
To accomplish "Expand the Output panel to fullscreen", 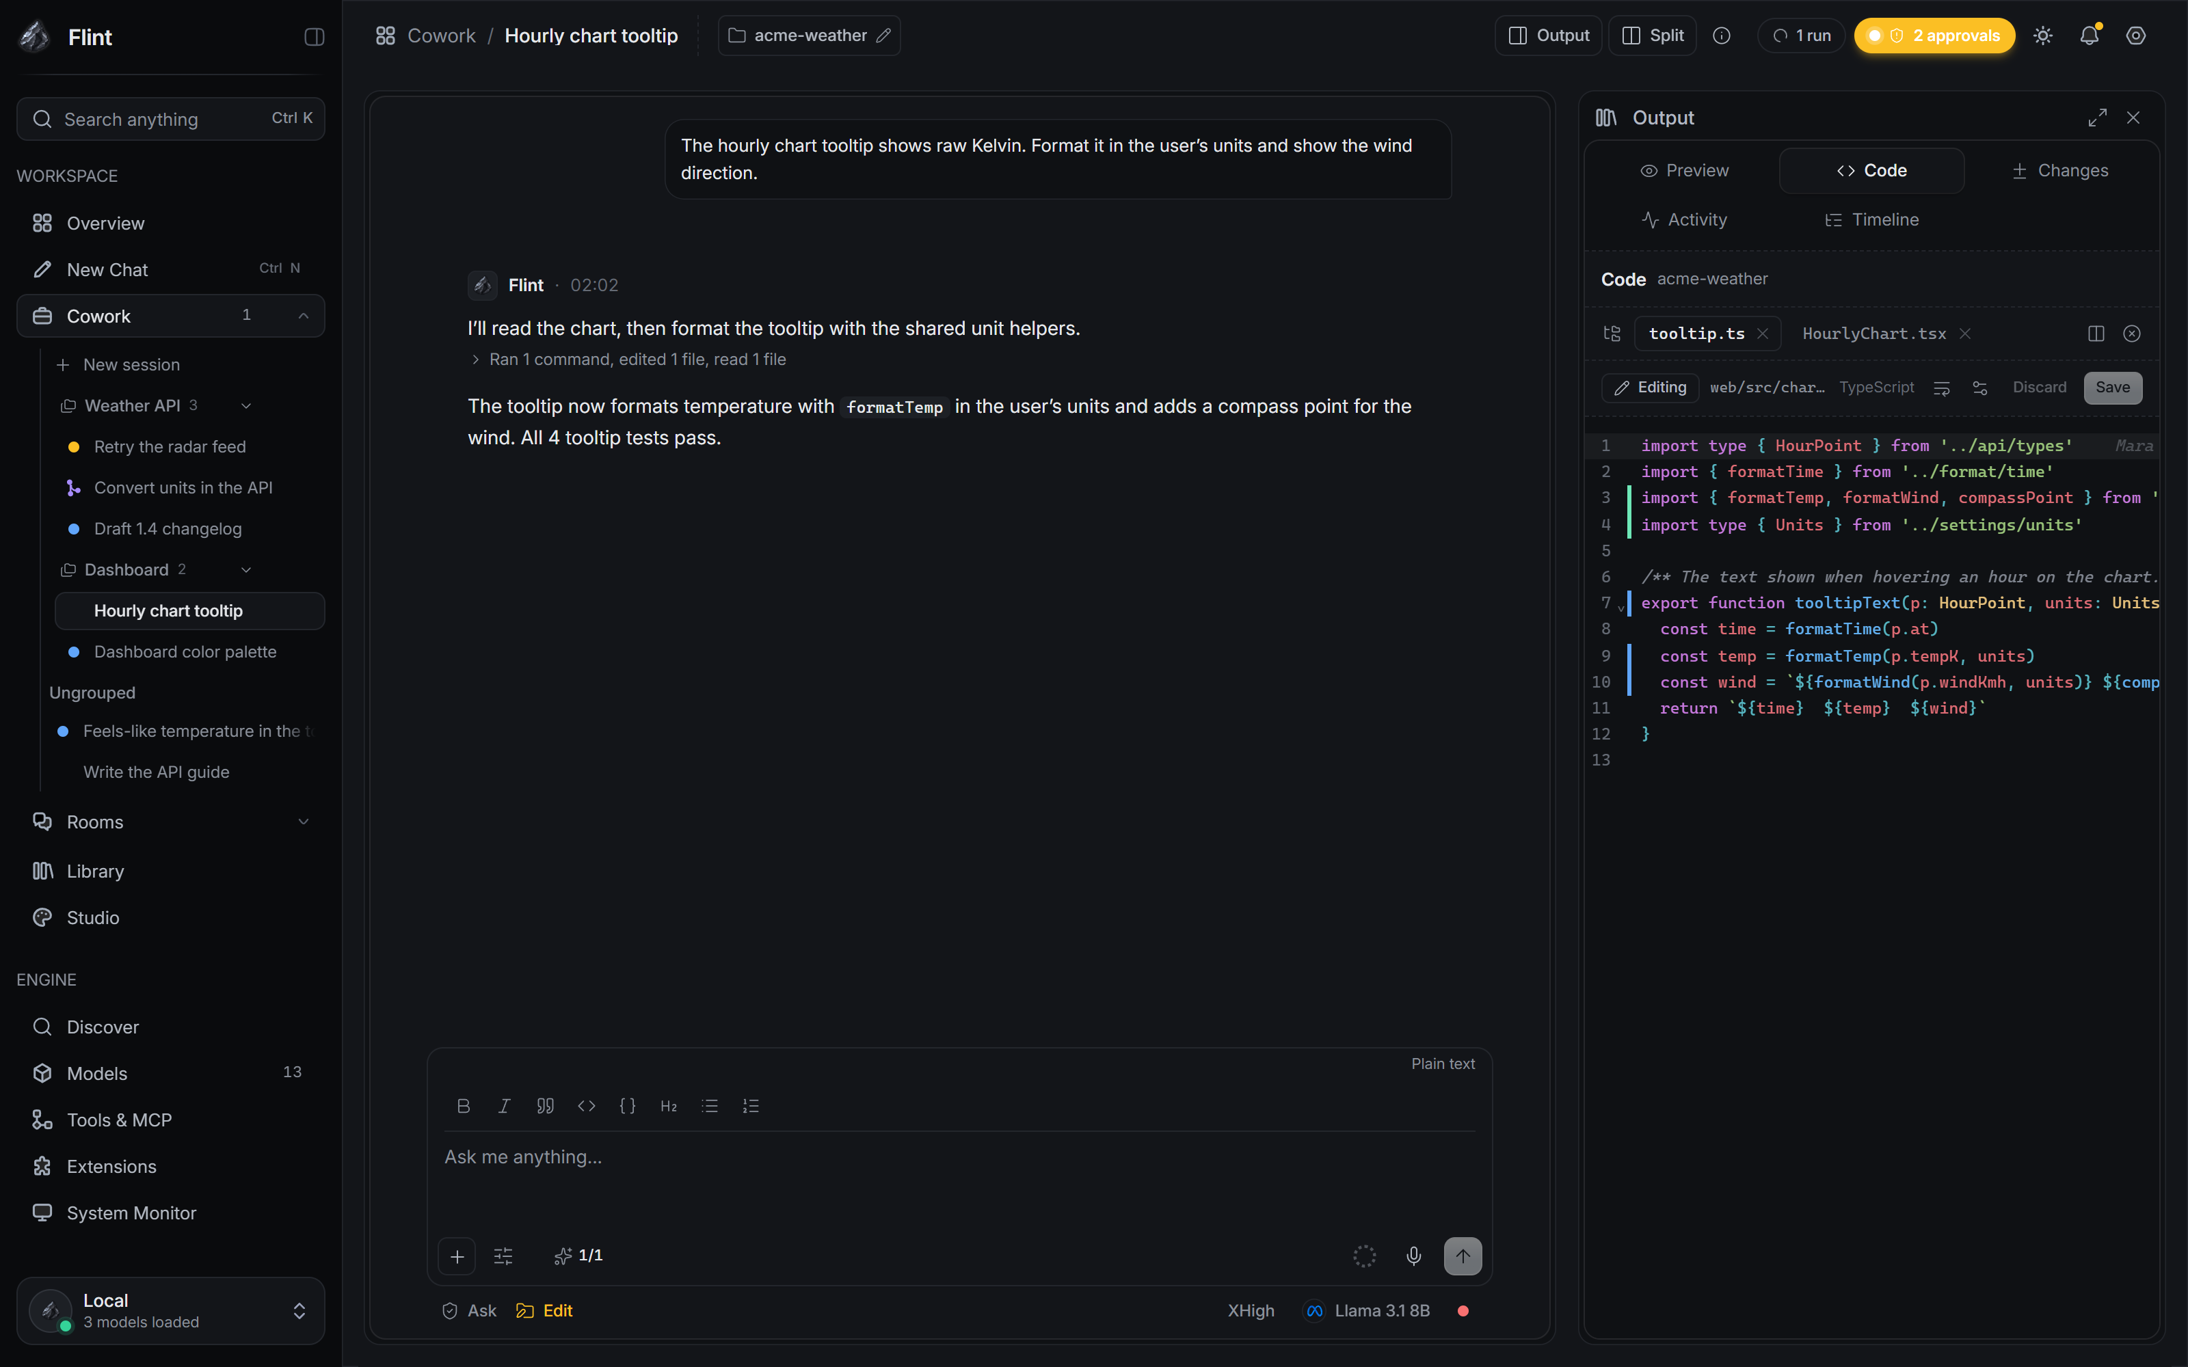I will coord(2096,118).
